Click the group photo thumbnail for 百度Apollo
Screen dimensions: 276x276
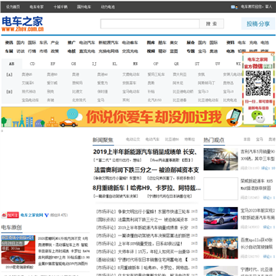(221, 248)
